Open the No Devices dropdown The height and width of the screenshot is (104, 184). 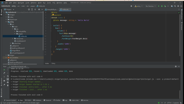[151, 6]
